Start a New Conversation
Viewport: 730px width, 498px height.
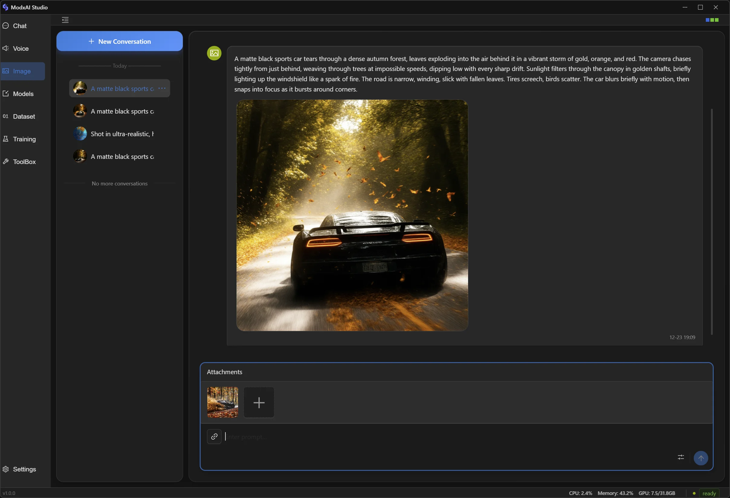[119, 41]
